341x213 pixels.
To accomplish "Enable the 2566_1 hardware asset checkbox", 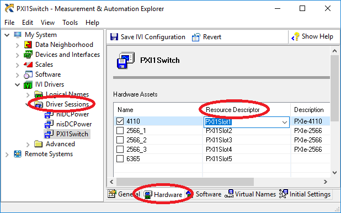I will pos(120,131).
